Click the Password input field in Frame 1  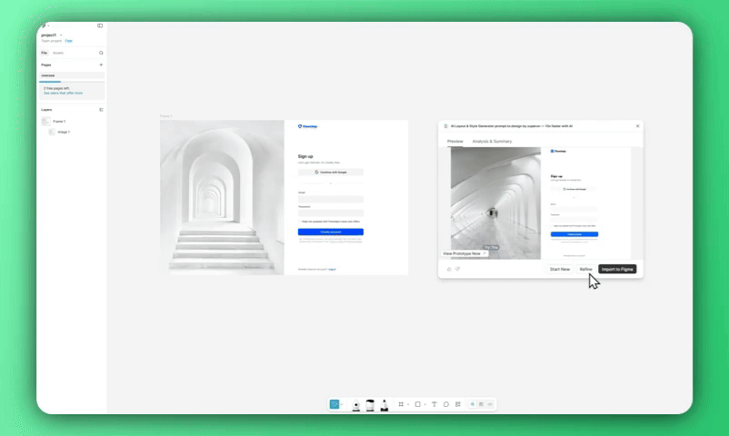(x=331, y=213)
